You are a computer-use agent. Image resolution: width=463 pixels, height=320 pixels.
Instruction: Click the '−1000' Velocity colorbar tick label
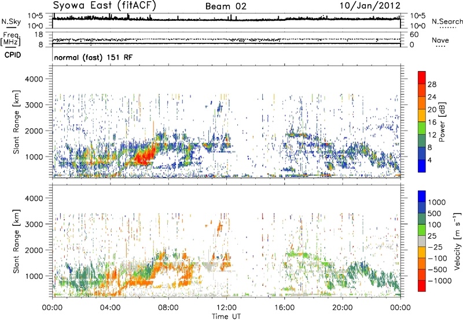point(440,281)
